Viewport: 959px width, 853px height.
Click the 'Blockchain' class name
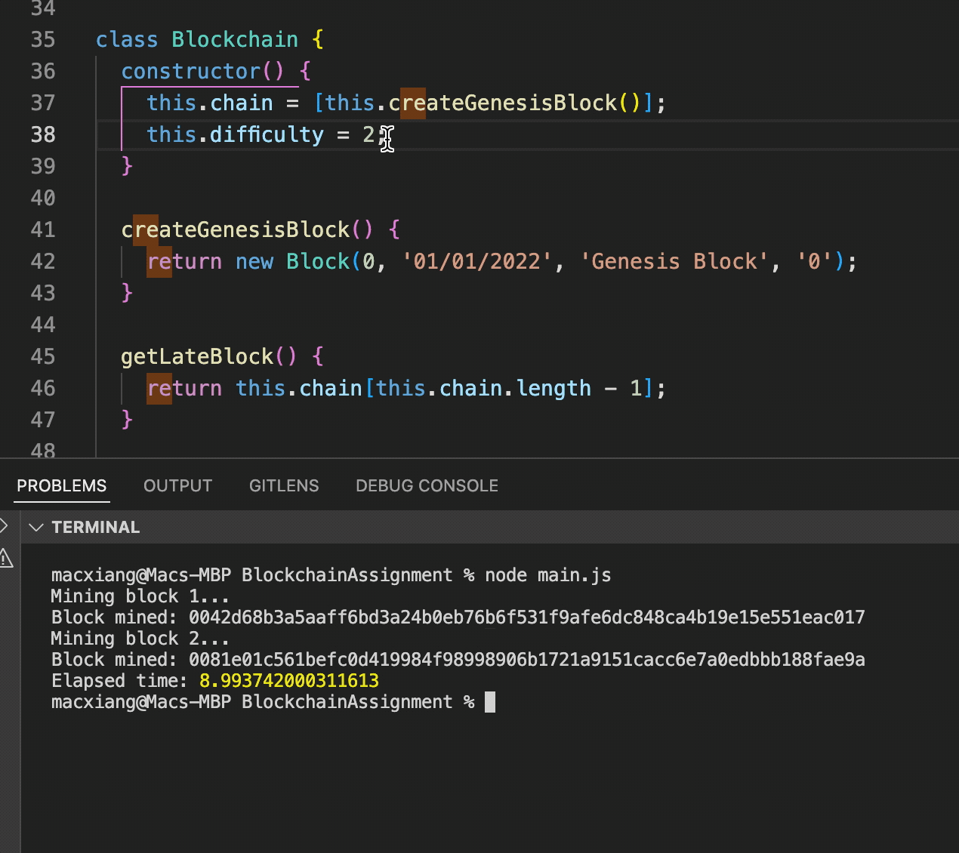(x=235, y=39)
